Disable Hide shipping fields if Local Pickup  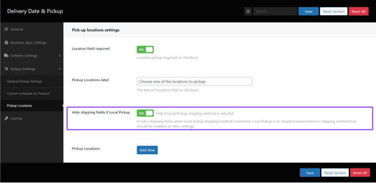(145, 113)
